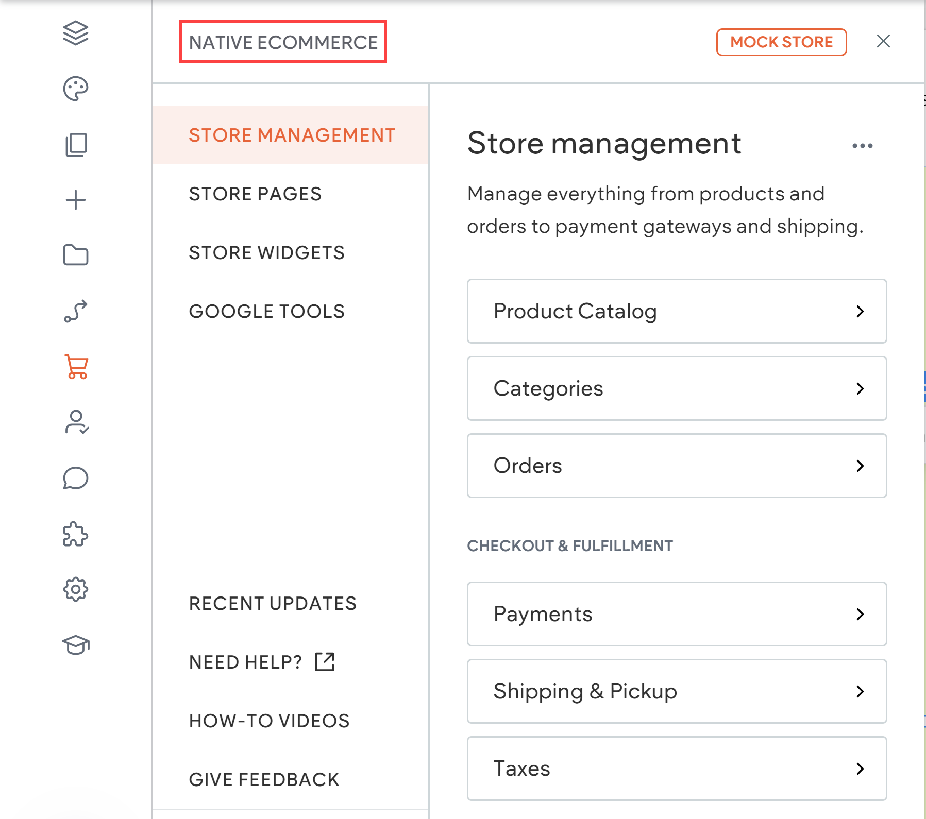The width and height of the screenshot is (926, 819).
Task: Open the Shipping & Pickup section
Action: [677, 691]
